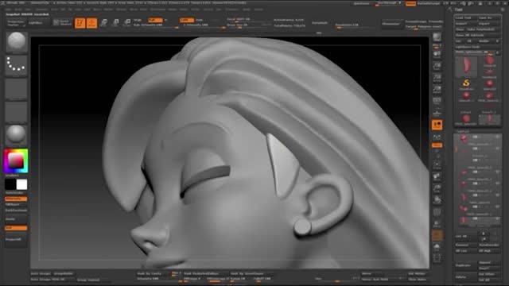Click the SwitchColor button

point(16,193)
